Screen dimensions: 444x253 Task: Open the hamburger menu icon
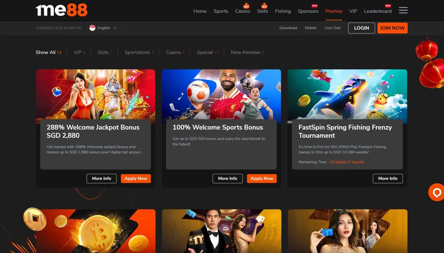click(x=403, y=11)
